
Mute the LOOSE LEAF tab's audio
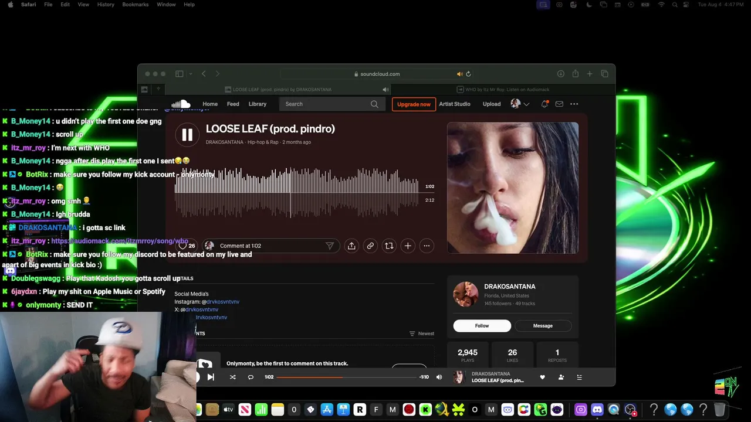(x=385, y=90)
